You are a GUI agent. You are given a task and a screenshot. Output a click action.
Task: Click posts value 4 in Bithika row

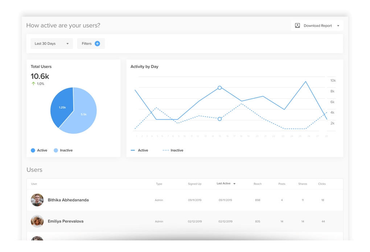tap(282, 200)
